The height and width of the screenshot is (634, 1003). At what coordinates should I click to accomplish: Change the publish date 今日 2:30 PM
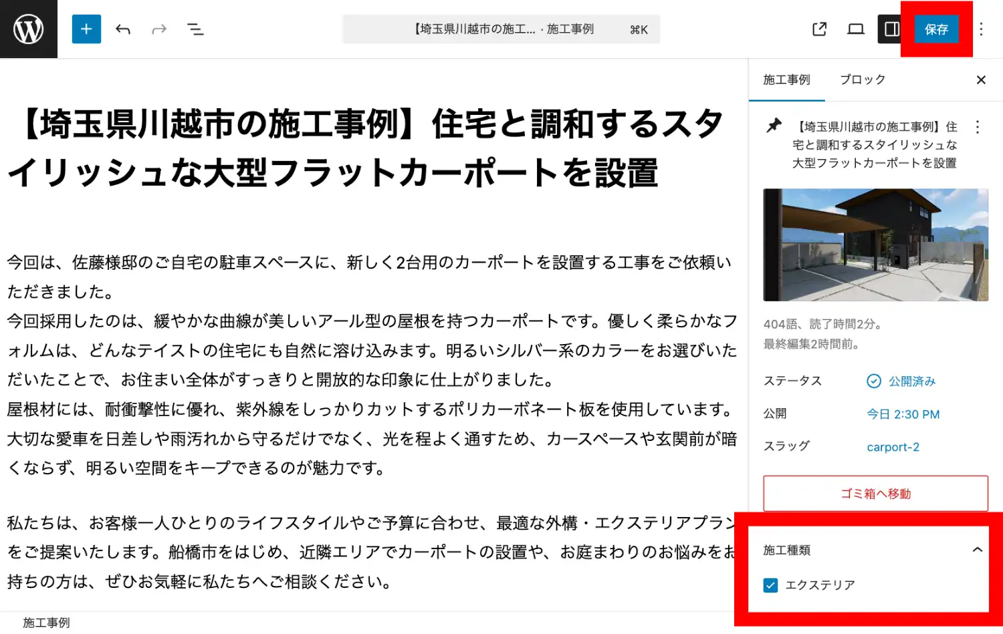click(903, 414)
